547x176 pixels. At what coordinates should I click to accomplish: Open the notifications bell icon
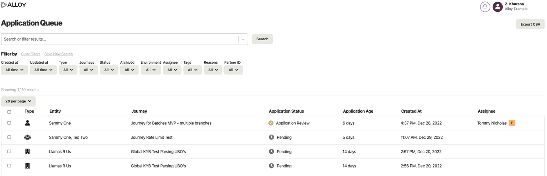click(485, 7)
